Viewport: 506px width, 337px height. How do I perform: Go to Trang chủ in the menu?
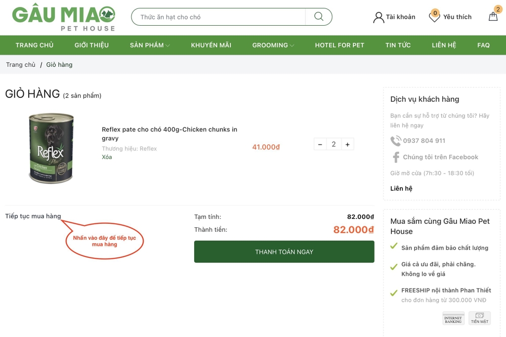(35, 45)
